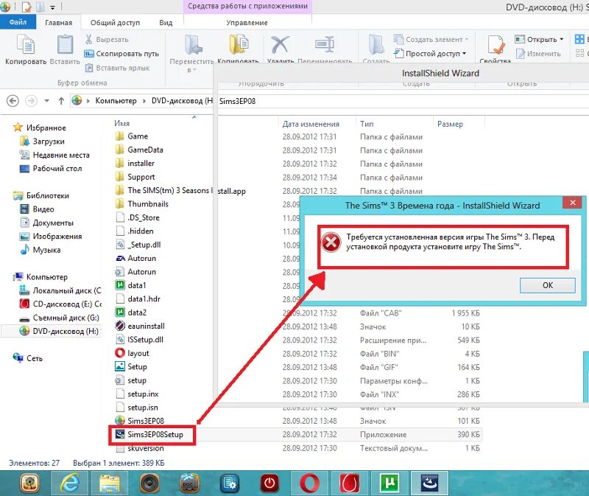Switch to the Главная tab
This screenshot has height=496, width=589.
click(x=59, y=23)
